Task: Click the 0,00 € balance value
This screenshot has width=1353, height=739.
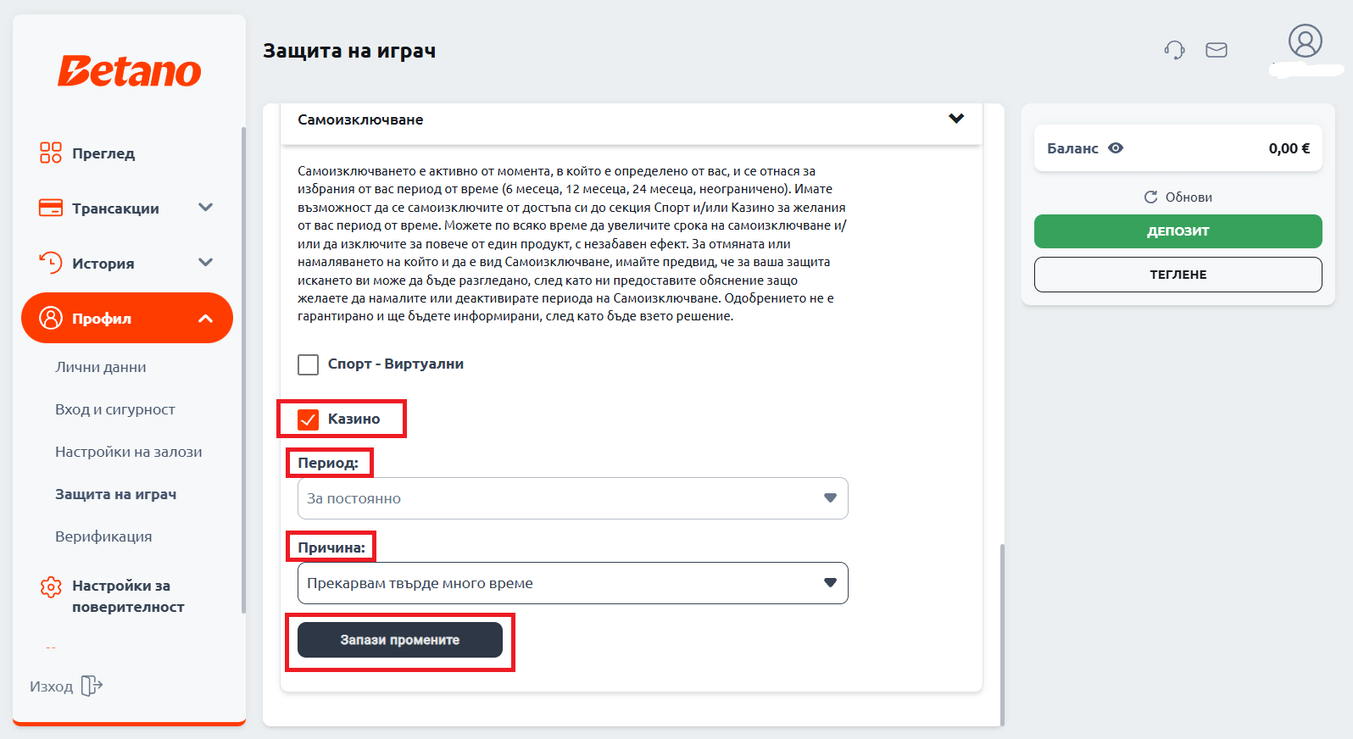Action: tap(1289, 148)
